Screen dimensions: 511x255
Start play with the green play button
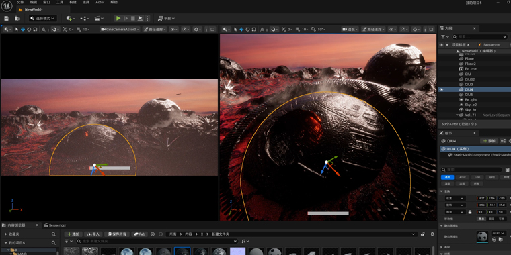118,19
